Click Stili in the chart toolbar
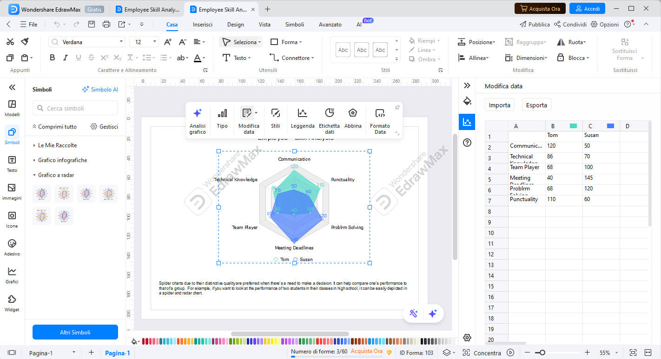 tap(275, 119)
